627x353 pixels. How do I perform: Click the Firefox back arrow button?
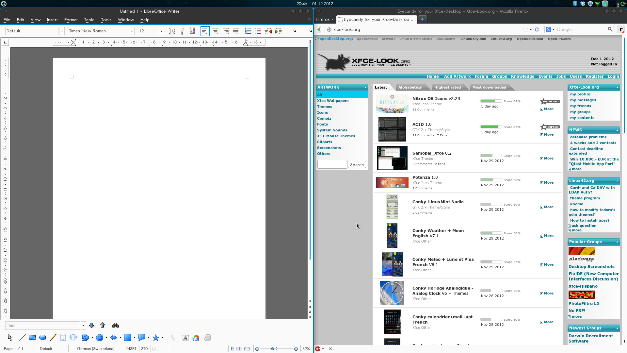point(319,29)
